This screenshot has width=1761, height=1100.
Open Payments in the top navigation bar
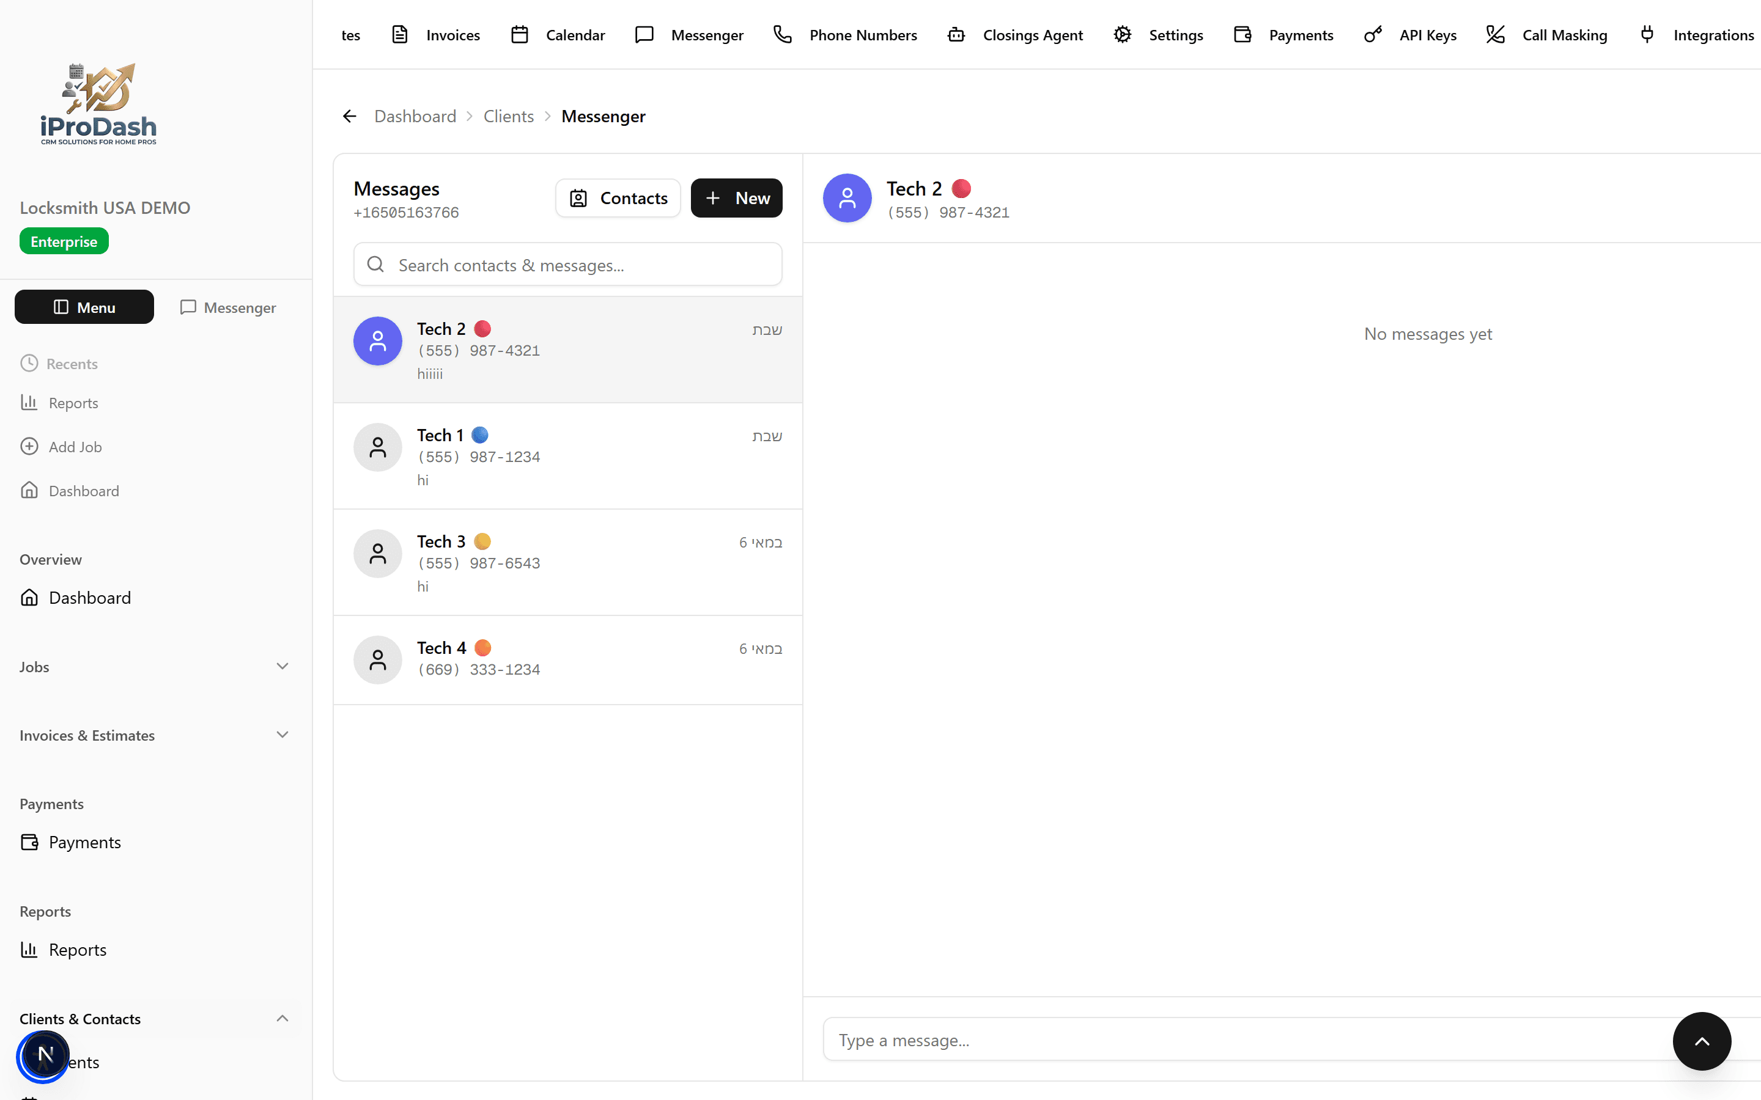1283,35
